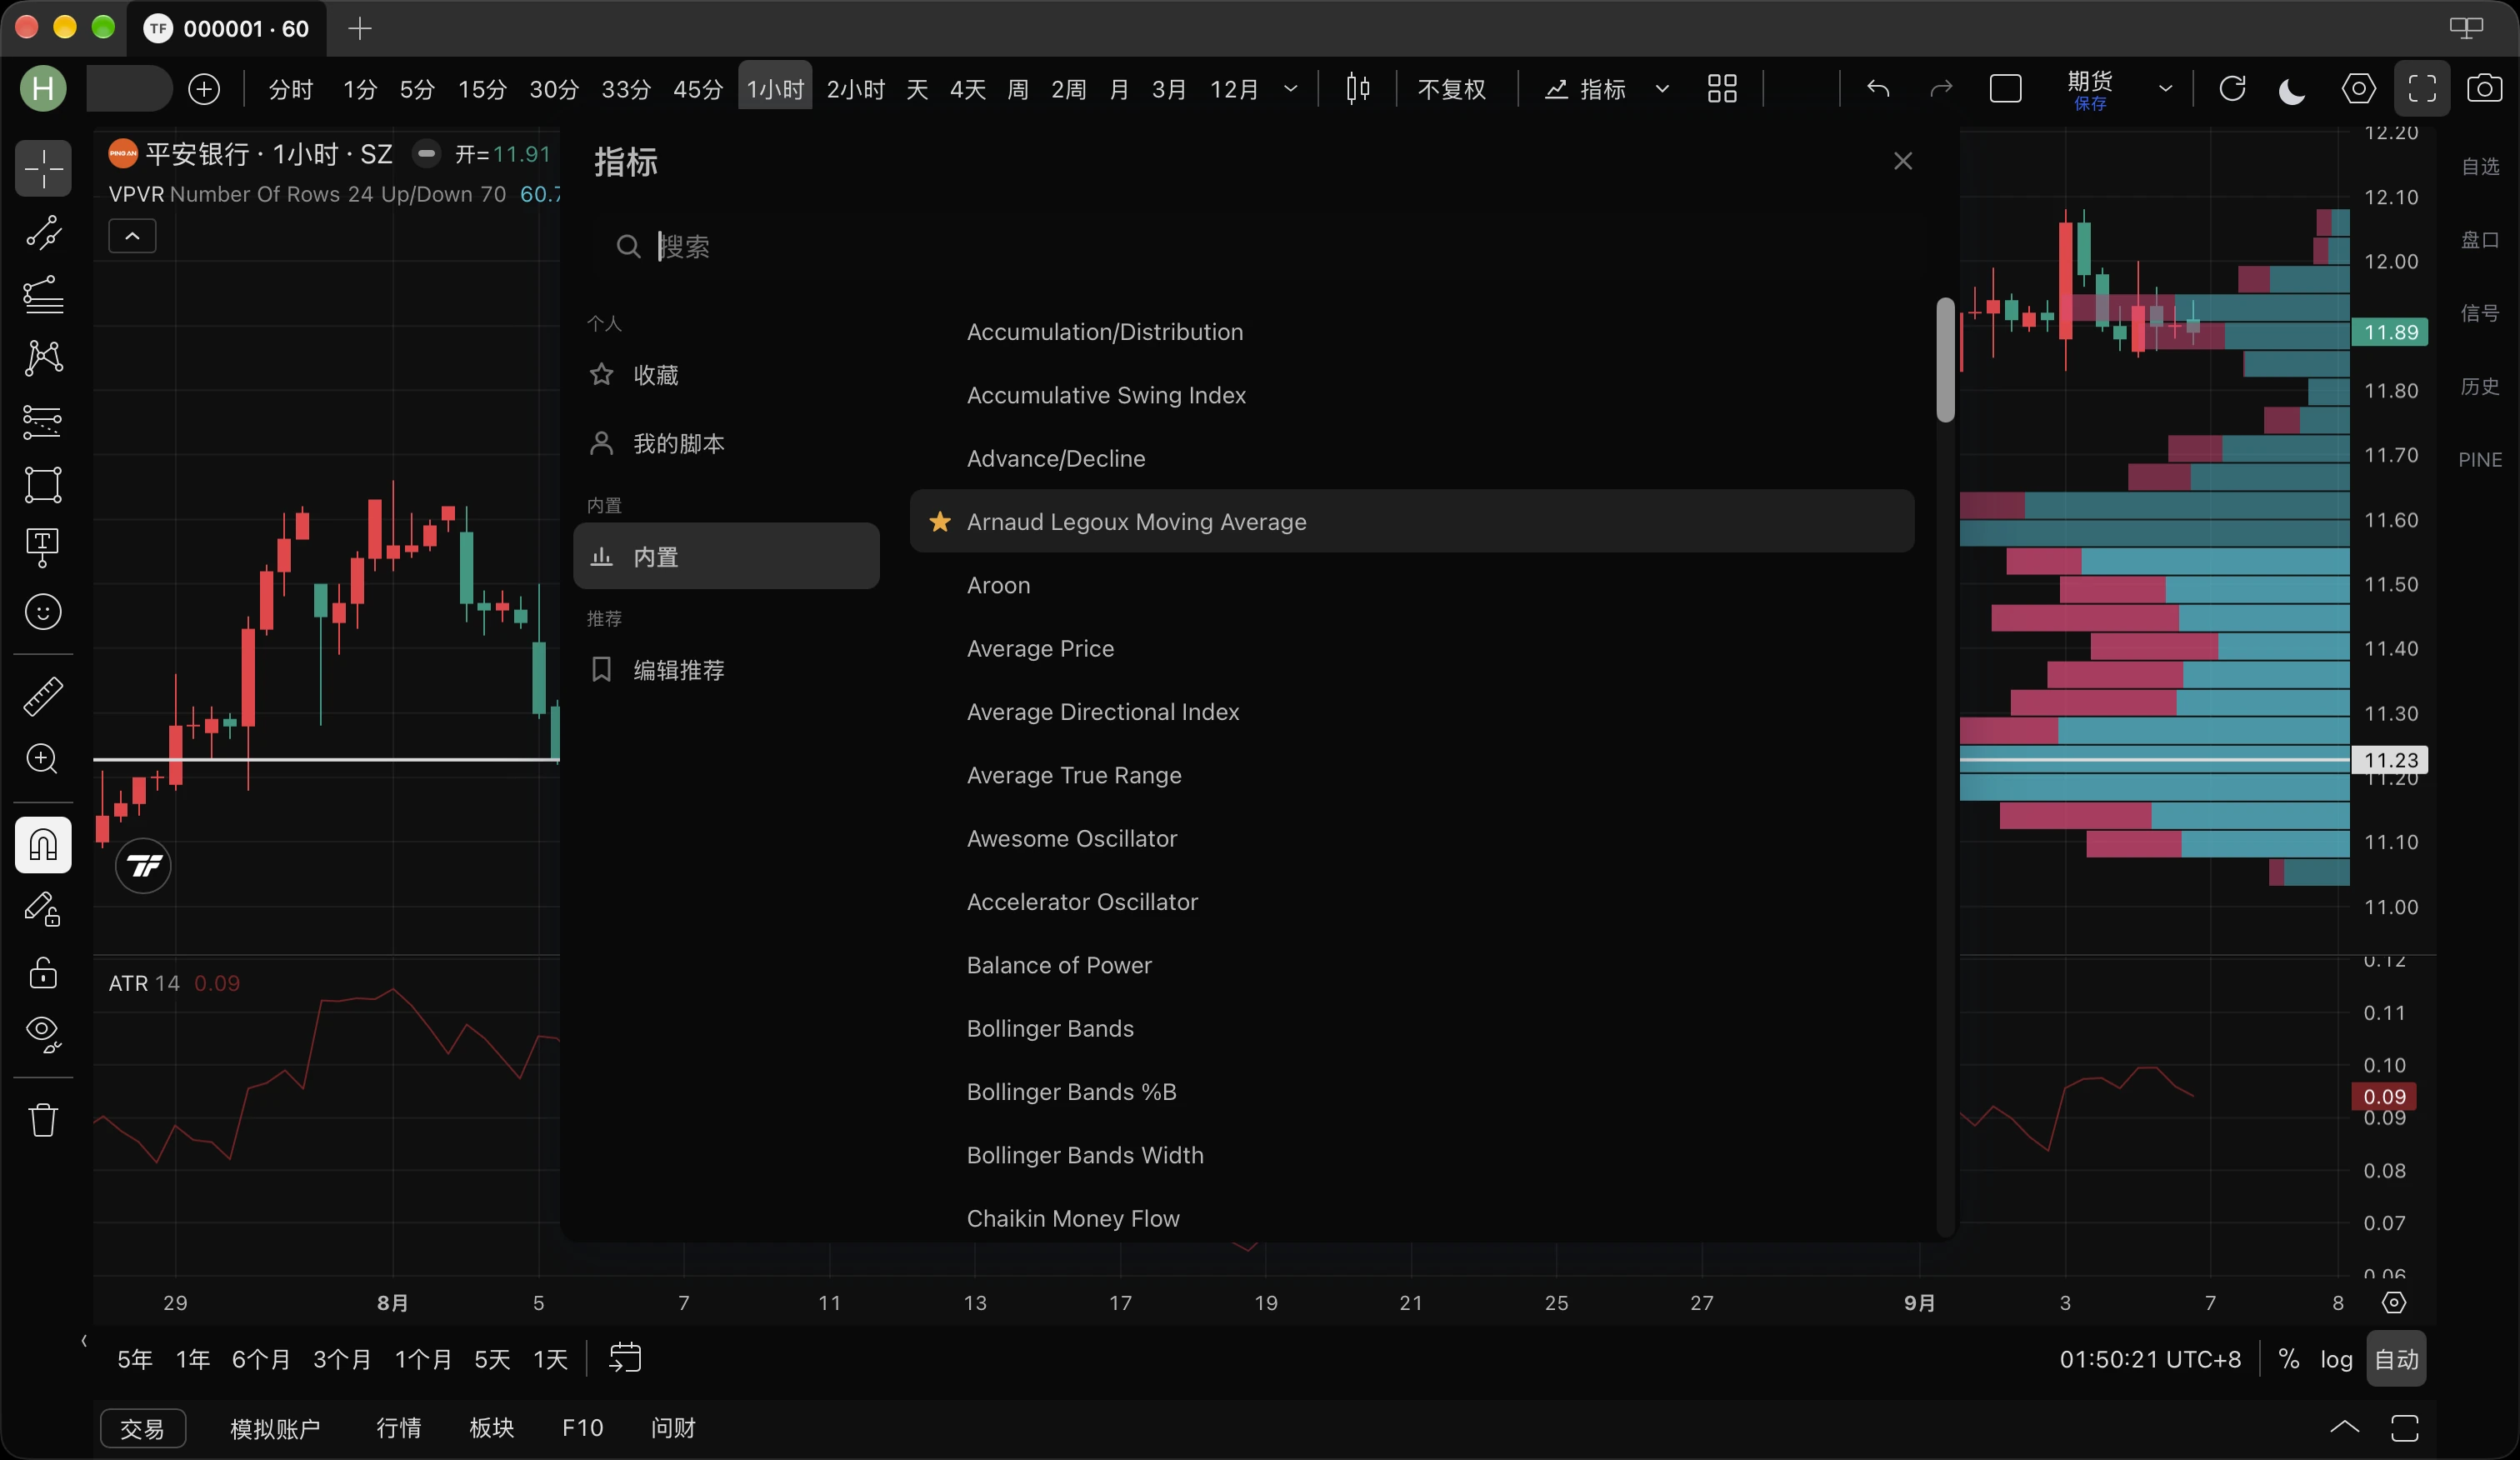The image size is (2520, 1460).
Task: Activate the zoom in tool
Action: pos(43,759)
